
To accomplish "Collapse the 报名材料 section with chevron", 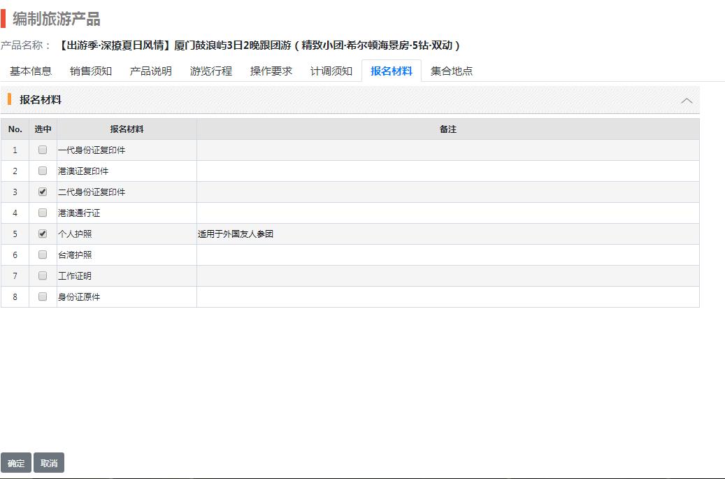I will coord(687,100).
